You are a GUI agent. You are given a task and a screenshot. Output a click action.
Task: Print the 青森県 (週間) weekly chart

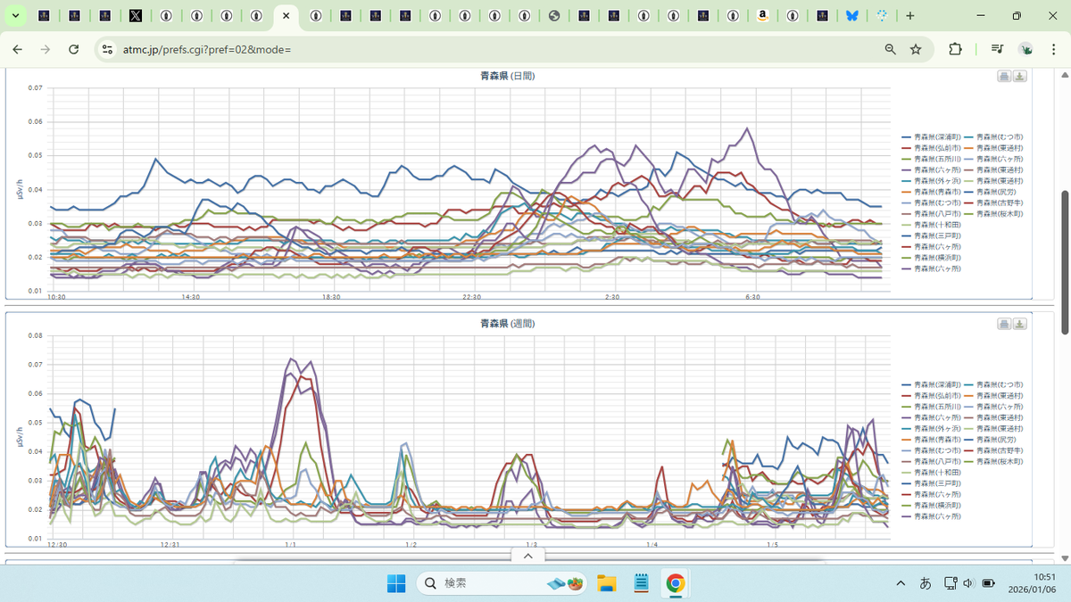point(1004,324)
